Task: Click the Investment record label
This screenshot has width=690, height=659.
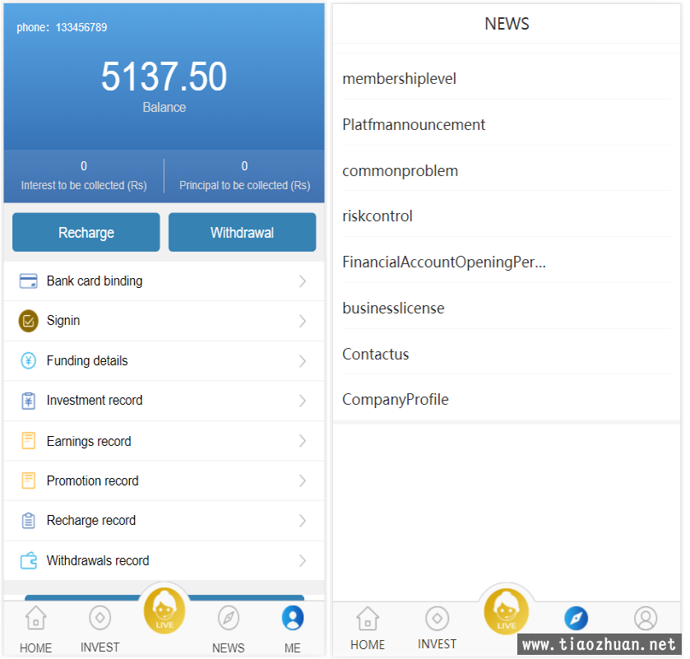Action: (x=95, y=400)
